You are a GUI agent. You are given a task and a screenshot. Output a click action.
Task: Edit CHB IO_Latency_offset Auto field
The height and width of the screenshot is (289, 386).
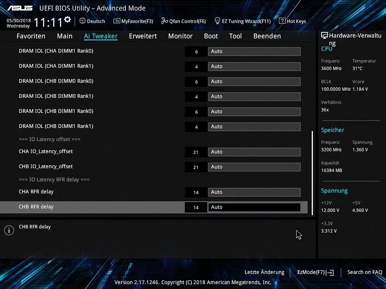point(254,167)
